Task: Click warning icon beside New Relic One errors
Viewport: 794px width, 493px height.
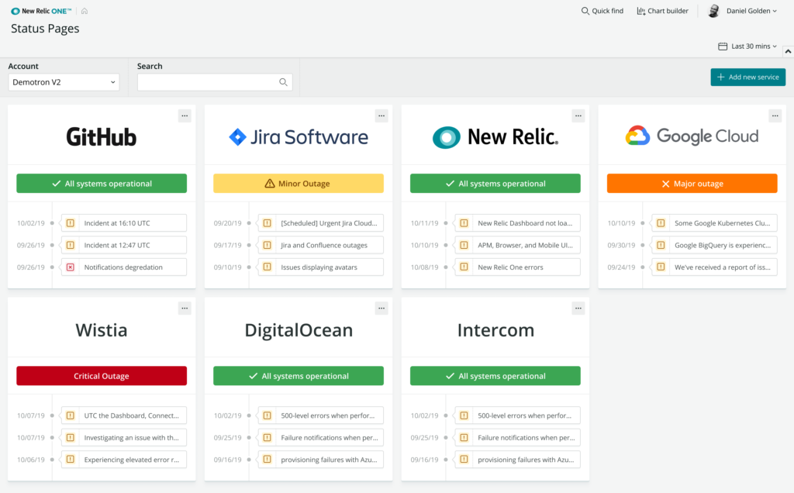Action: [464, 267]
